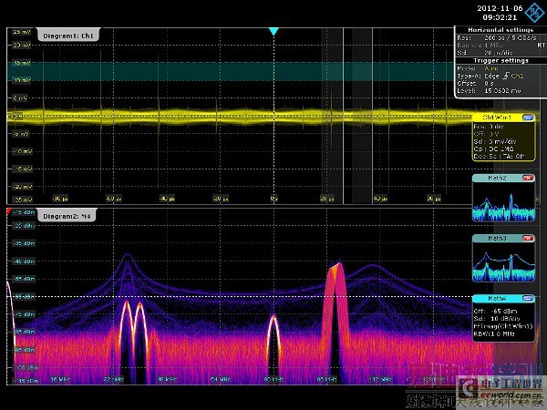Screen dimensions: 547x410
Task: Click the -10 mV vertical axis label
Action: [23, 151]
